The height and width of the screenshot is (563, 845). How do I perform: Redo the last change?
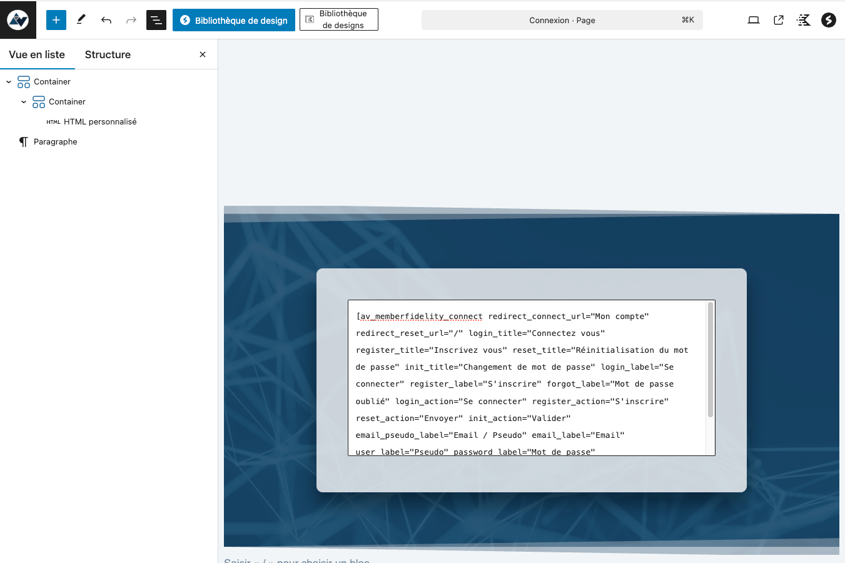point(131,19)
